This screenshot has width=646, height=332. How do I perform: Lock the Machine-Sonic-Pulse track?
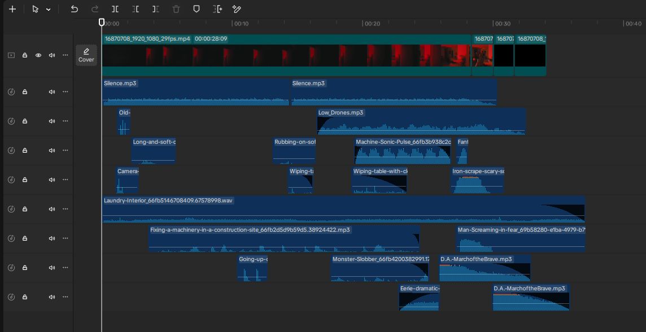[x=25, y=150]
